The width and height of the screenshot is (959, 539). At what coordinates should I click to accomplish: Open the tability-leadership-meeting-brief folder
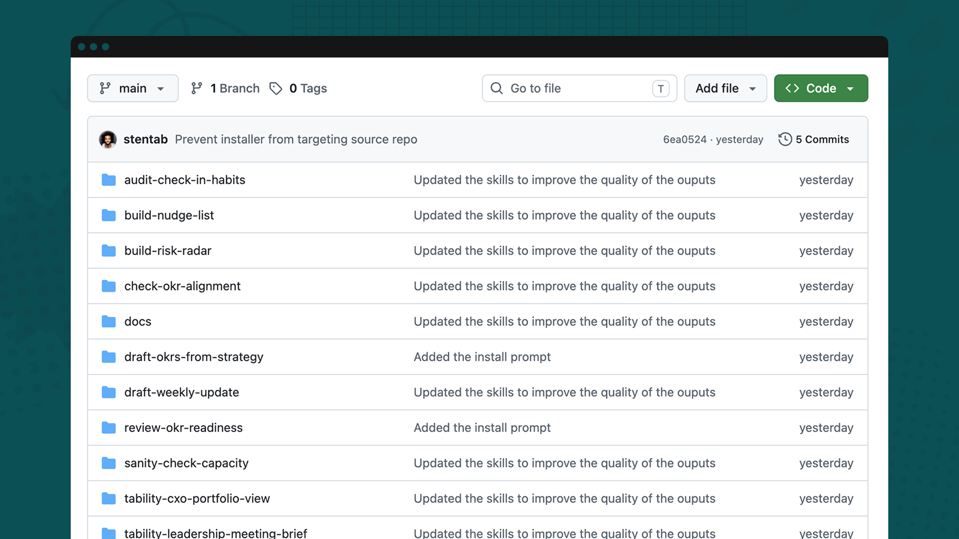[216, 532]
